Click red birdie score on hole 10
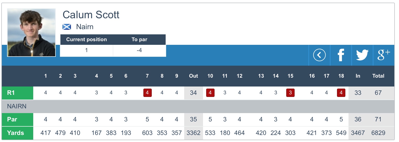399x142 pixels. pos(210,93)
